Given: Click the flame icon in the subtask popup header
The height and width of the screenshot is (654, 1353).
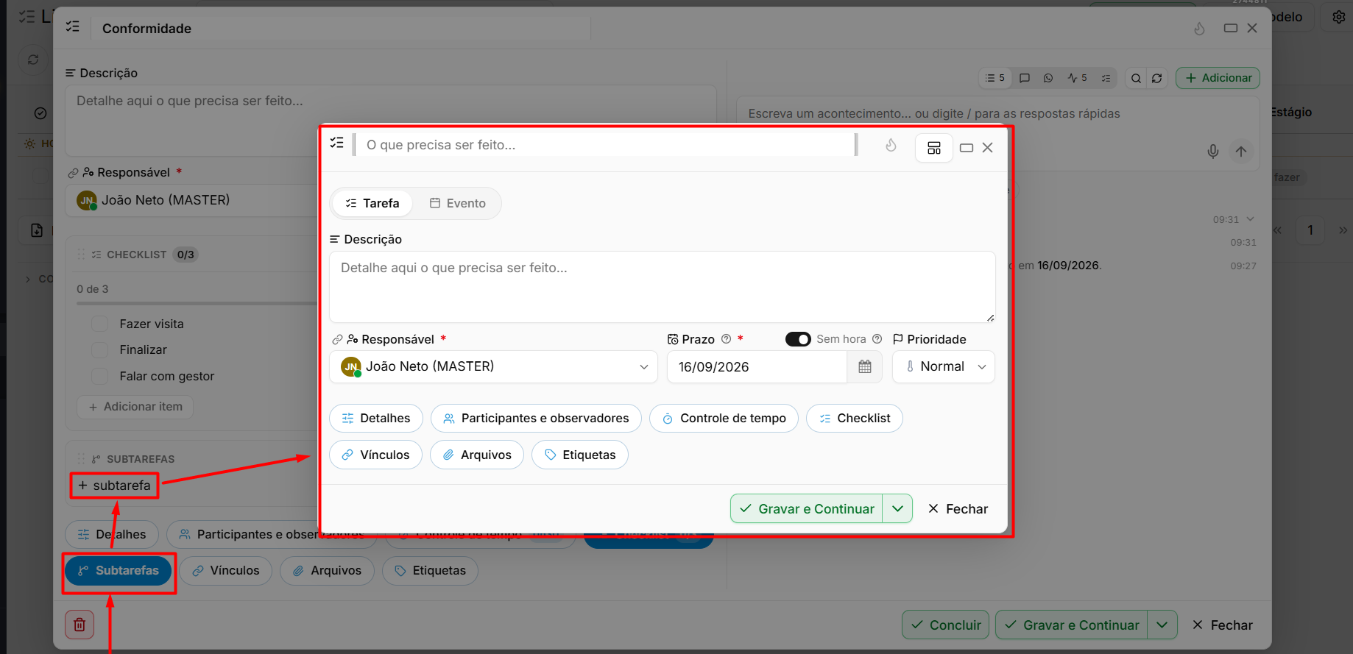Looking at the screenshot, I should [891, 146].
